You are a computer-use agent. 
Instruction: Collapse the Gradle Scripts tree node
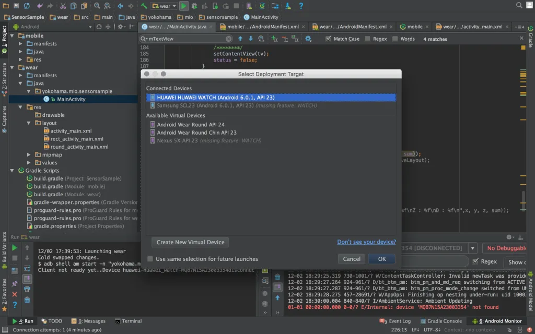coord(13,171)
